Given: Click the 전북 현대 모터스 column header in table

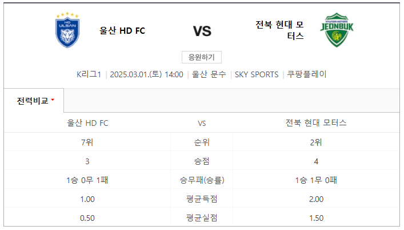Looking at the screenshot, I should point(316,123).
